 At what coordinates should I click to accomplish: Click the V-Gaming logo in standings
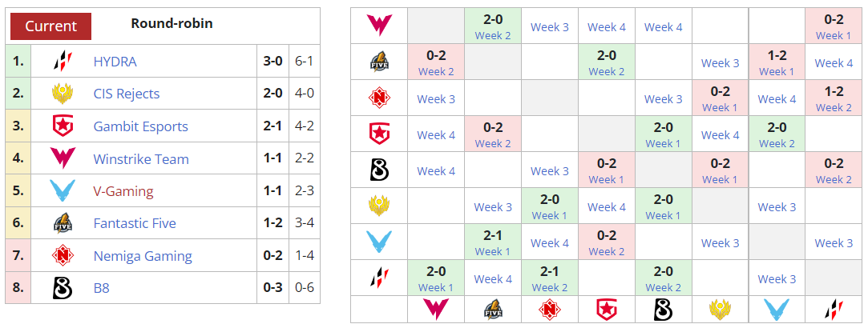click(62, 191)
